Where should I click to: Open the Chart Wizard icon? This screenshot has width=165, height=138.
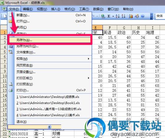click(x=131, y=16)
